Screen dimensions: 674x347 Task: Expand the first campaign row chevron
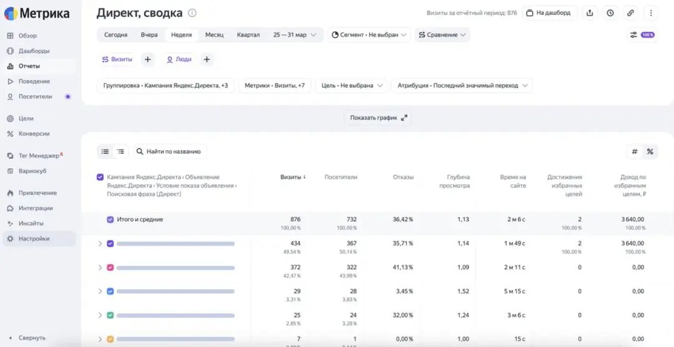coord(100,244)
